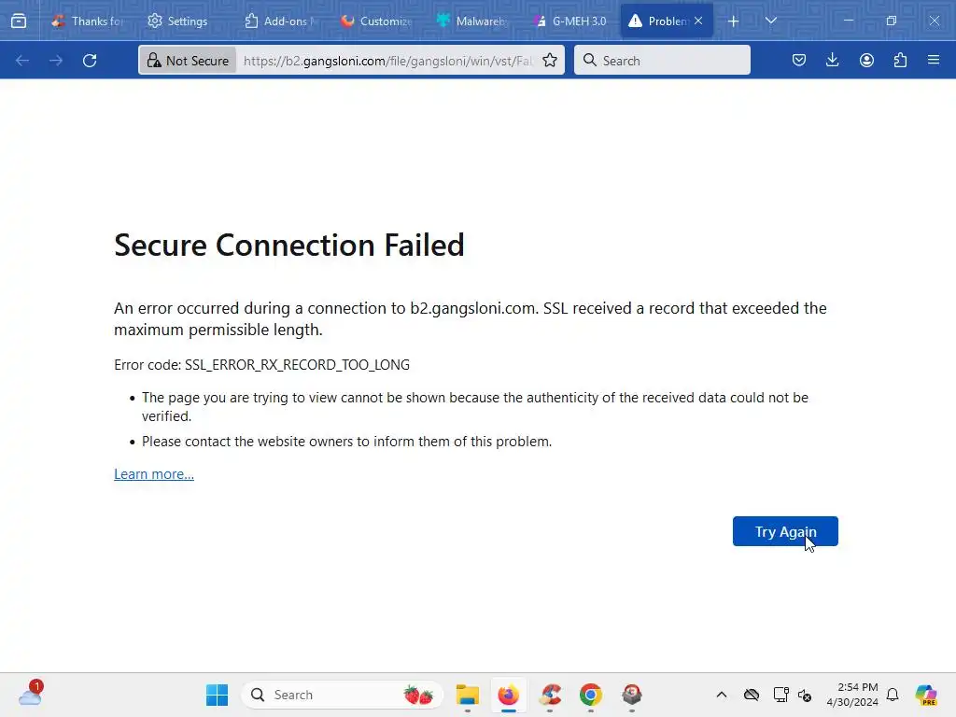956x717 pixels.
Task: Open the Firefox application menu
Action: pos(934,61)
